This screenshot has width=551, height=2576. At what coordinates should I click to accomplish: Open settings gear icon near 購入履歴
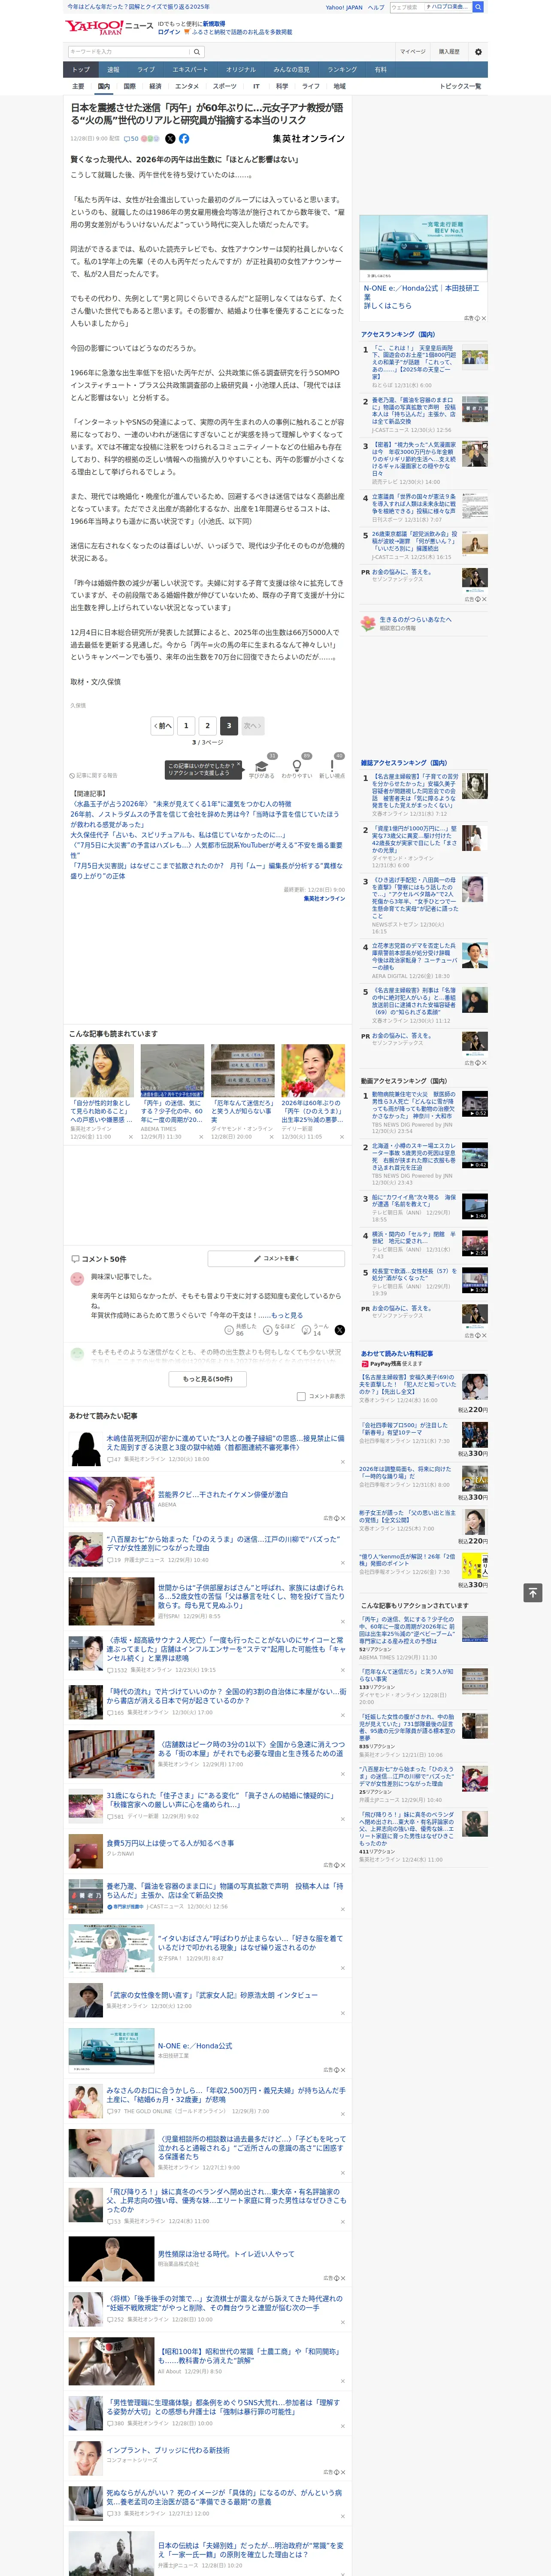pos(477,51)
